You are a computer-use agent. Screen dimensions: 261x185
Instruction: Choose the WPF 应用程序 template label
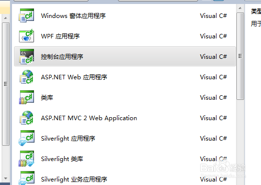pos(60,36)
